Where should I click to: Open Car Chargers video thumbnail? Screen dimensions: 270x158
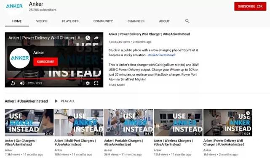(x=29, y=122)
